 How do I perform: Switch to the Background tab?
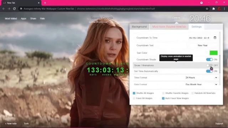[139, 27]
